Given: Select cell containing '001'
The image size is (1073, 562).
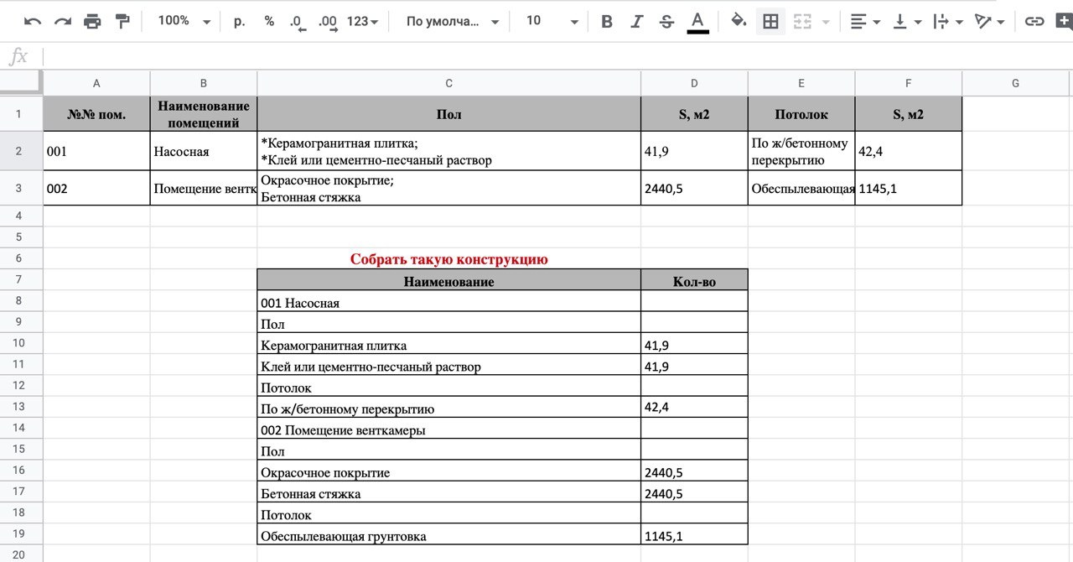Looking at the screenshot, I should pos(96,151).
